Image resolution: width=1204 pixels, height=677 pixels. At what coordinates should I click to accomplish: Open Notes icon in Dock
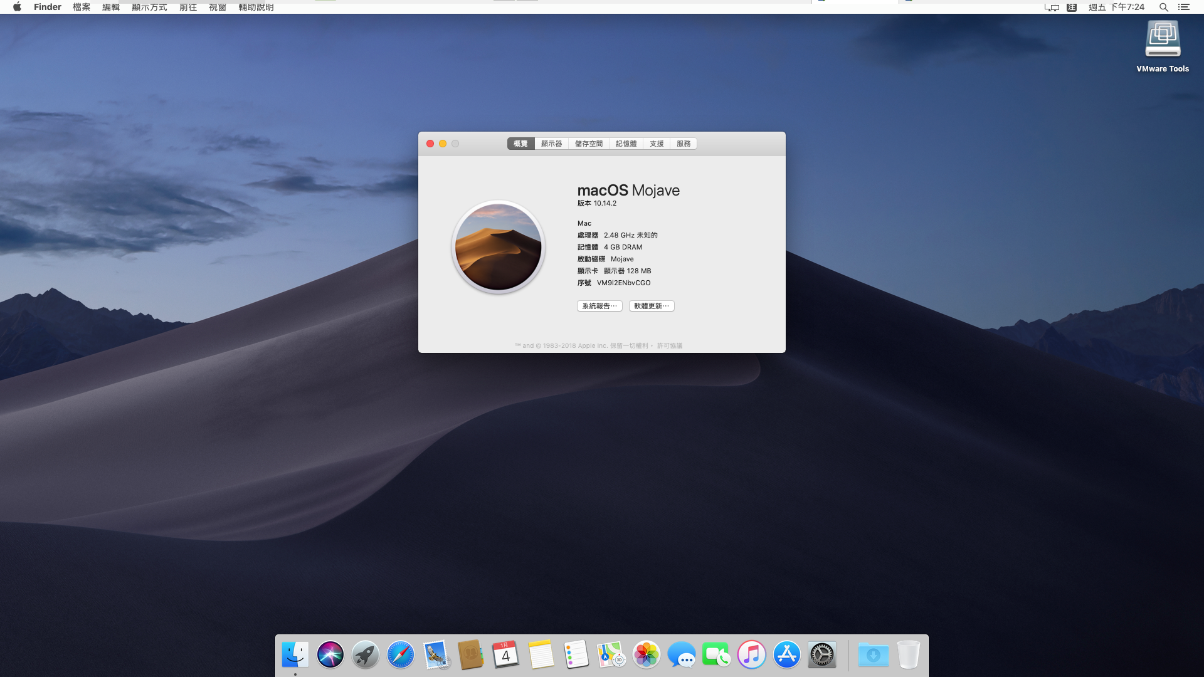tap(541, 655)
